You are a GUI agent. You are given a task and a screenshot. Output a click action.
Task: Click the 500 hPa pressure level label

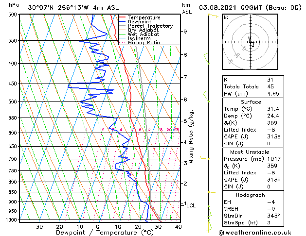14,101
